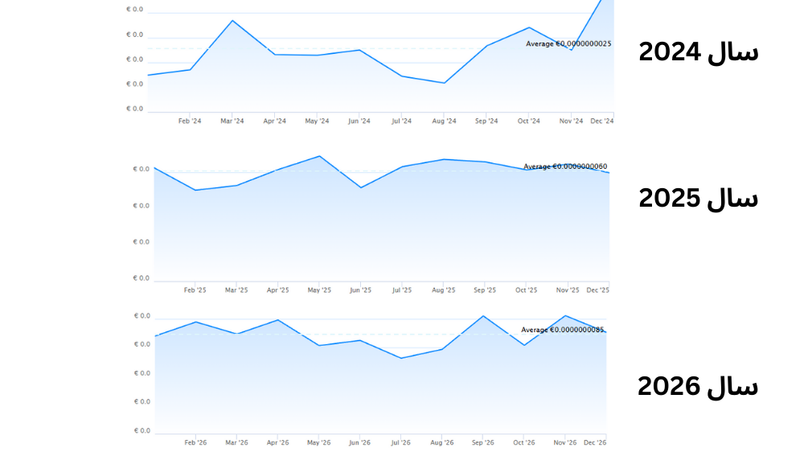This screenshot has width=804, height=452.
Task: Click the Feb '24 axis label
Action: (190, 121)
